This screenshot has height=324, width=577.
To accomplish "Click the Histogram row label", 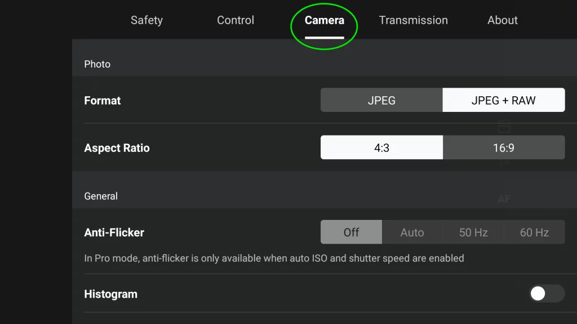I will click(x=110, y=294).
